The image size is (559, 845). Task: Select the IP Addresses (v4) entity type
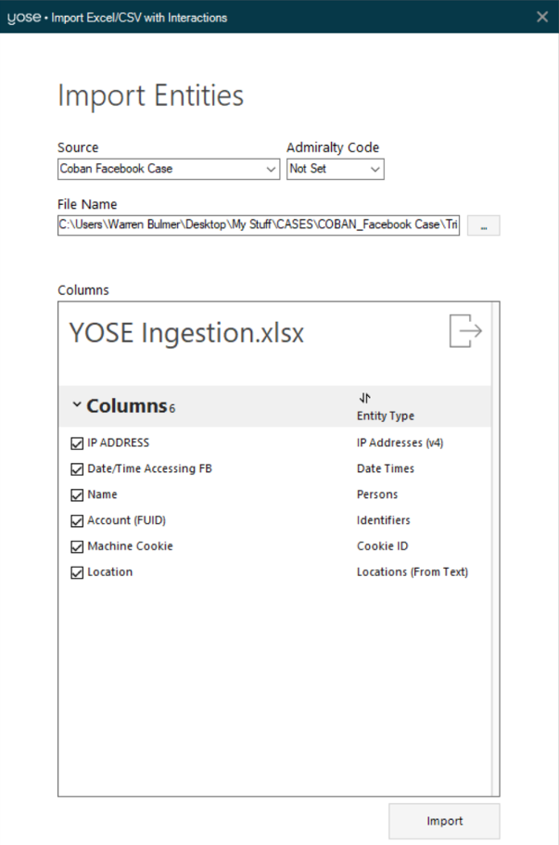pos(400,443)
